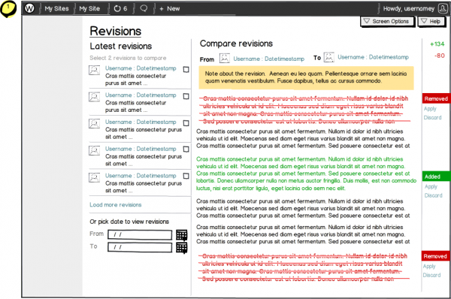
Task: Click the WordPress logo in admin bar
Action: coord(29,8)
